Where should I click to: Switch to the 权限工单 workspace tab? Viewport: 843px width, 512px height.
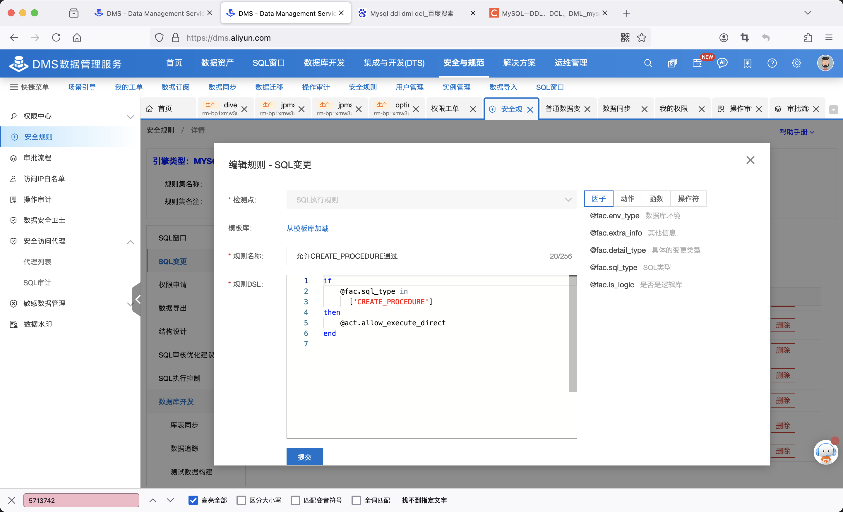pos(445,109)
